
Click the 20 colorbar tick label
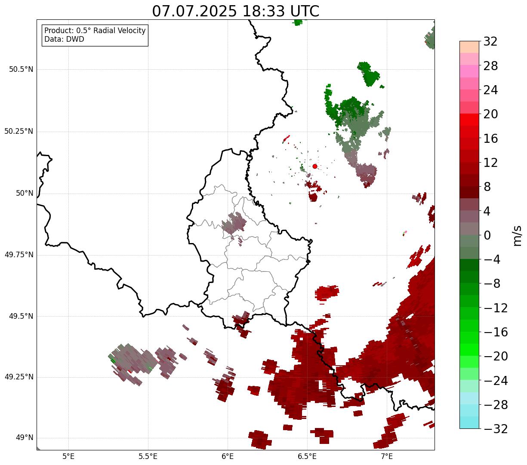pyautogui.click(x=490, y=114)
